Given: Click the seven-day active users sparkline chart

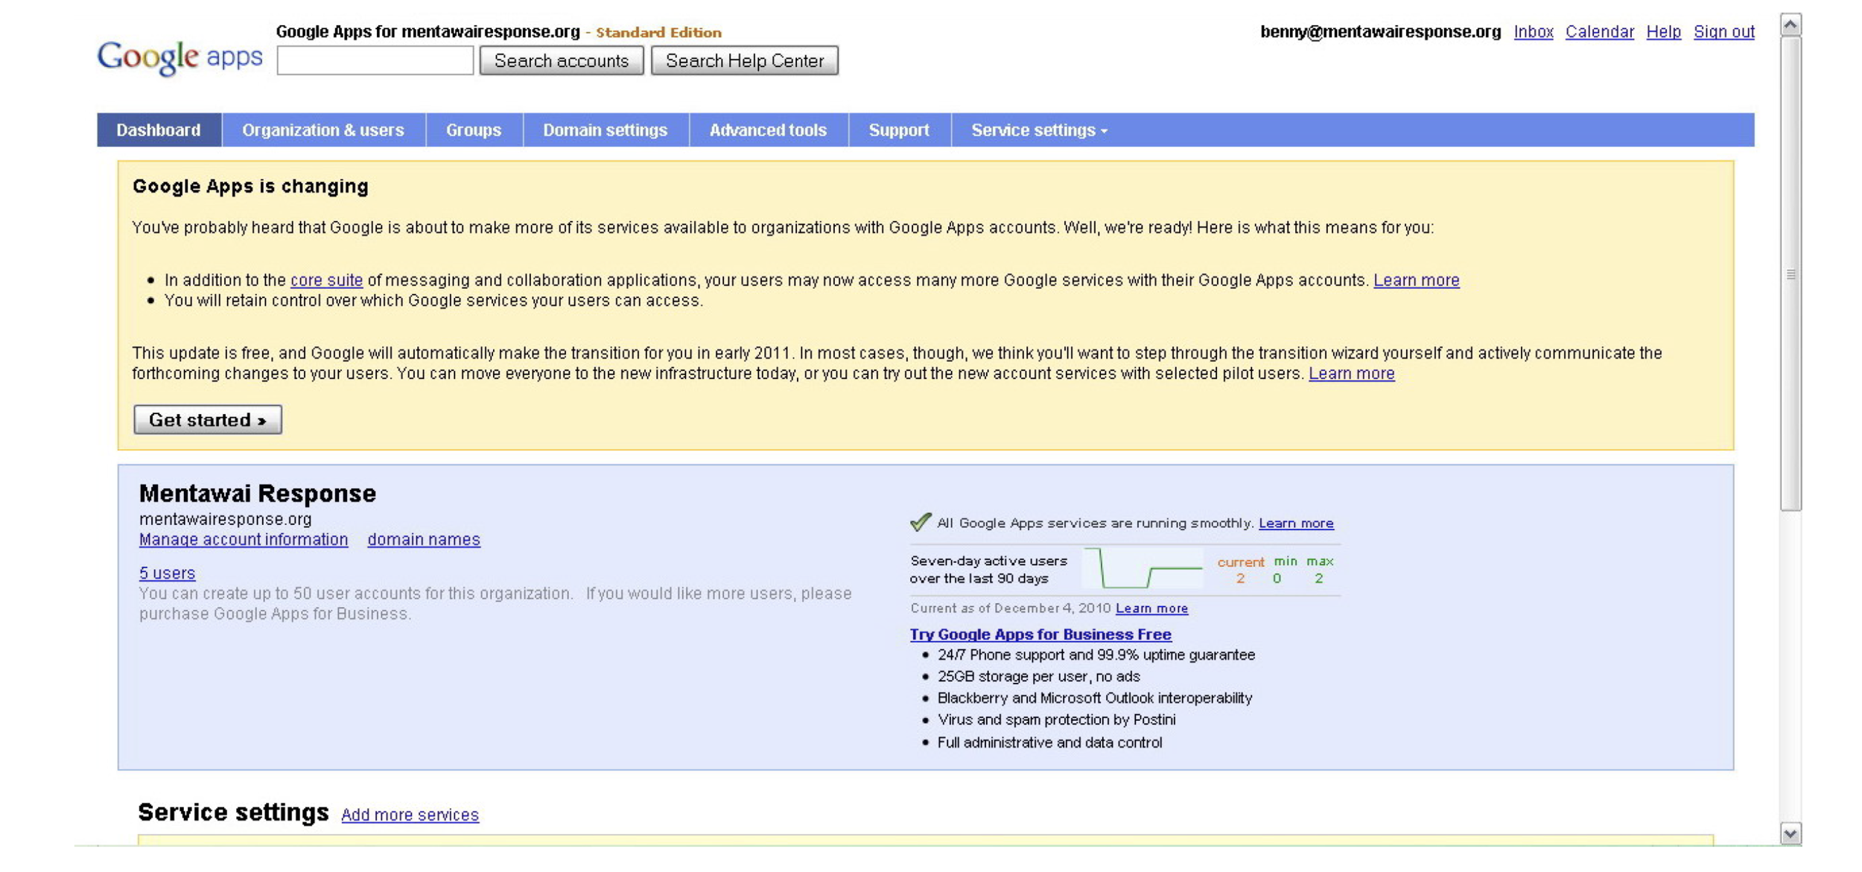Looking at the screenshot, I should tap(1143, 569).
